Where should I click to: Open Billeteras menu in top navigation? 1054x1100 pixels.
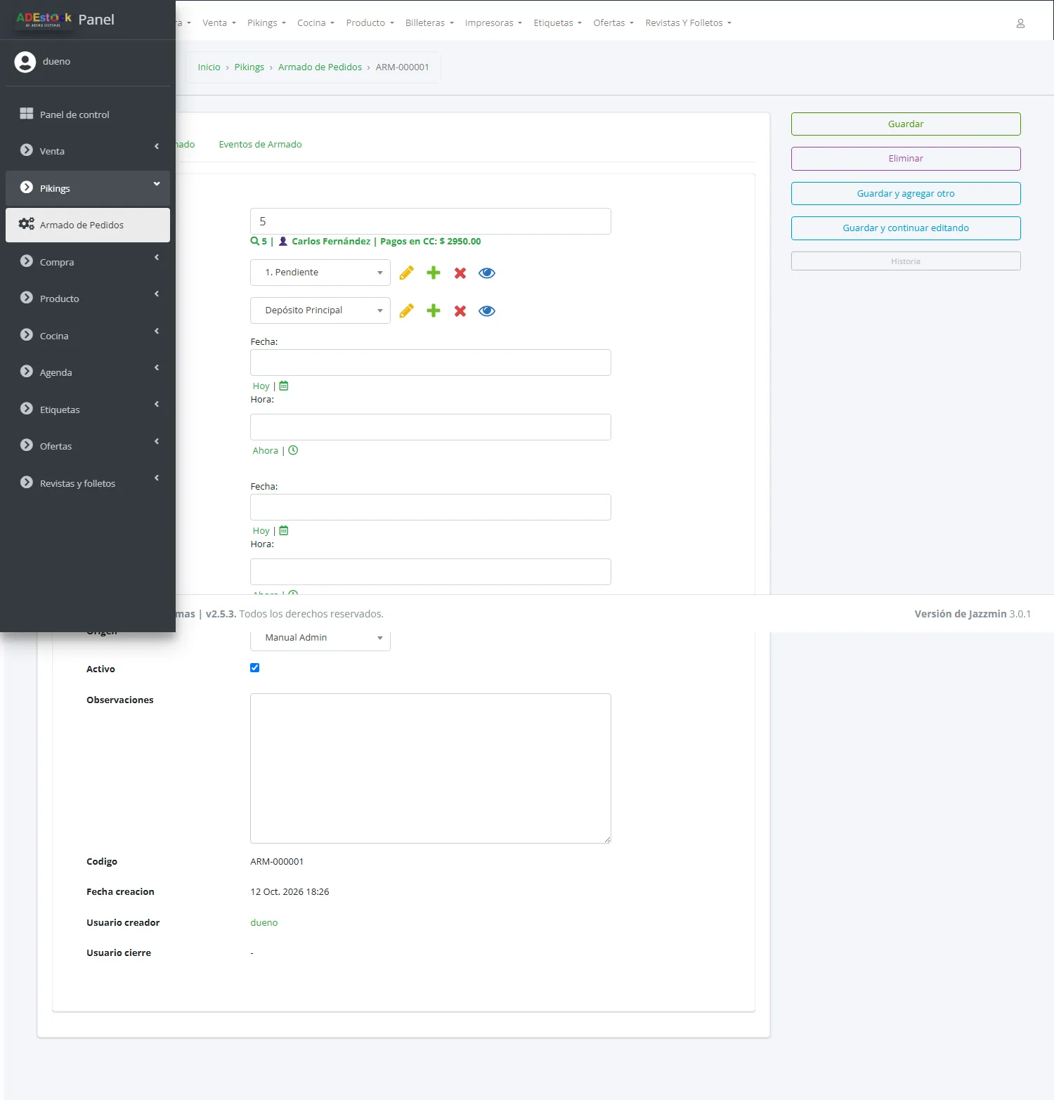(429, 23)
